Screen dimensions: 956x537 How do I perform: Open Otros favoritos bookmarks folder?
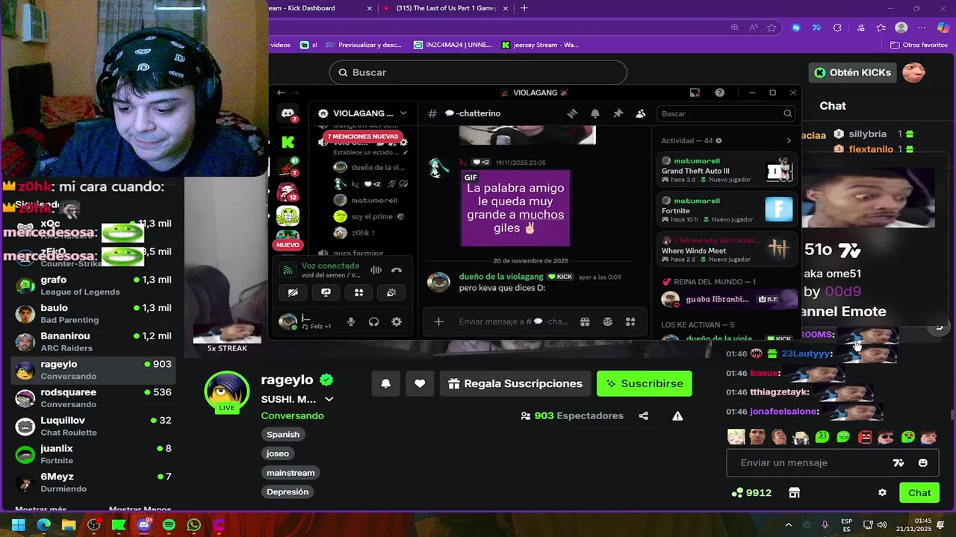(x=919, y=45)
